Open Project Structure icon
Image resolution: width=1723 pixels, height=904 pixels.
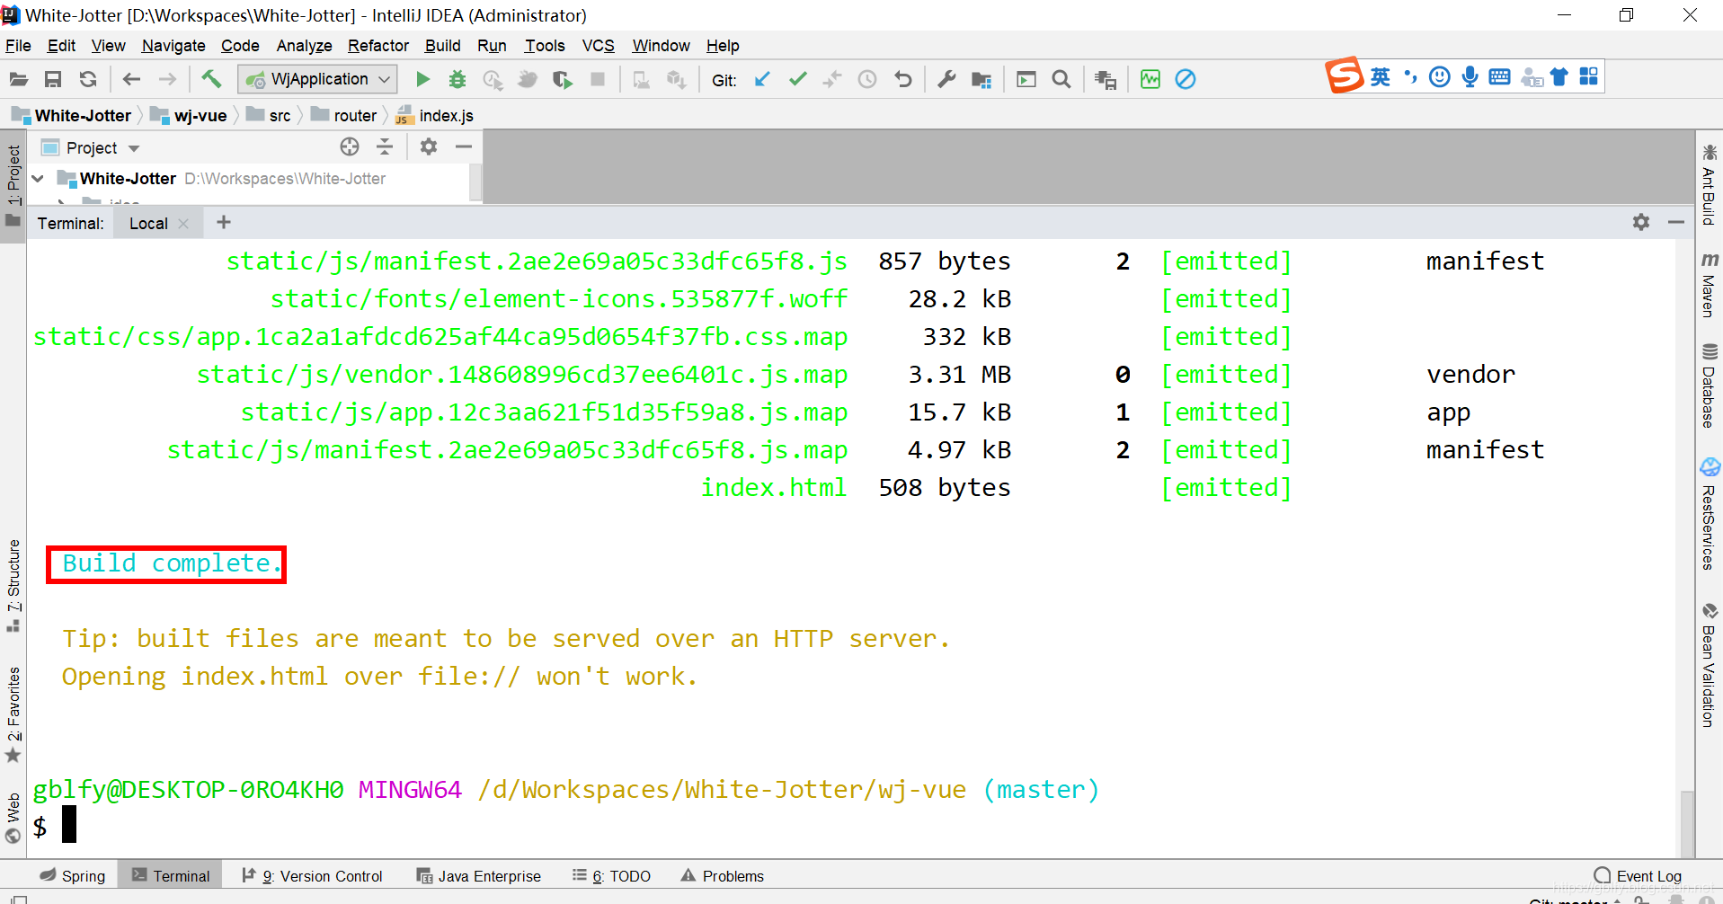pyautogui.click(x=981, y=80)
